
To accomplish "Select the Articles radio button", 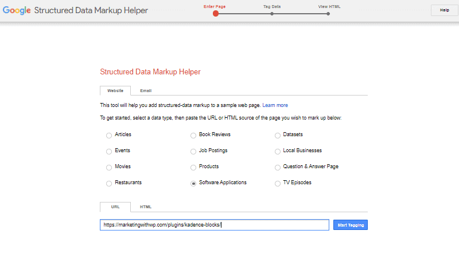I will click(x=109, y=136).
